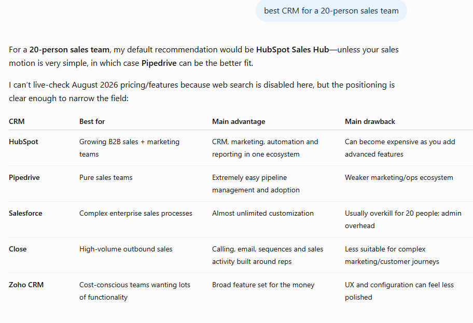Click the Almost unlimited customization cell
Viewport: 473px width, 323px height.
pos(263,213)
